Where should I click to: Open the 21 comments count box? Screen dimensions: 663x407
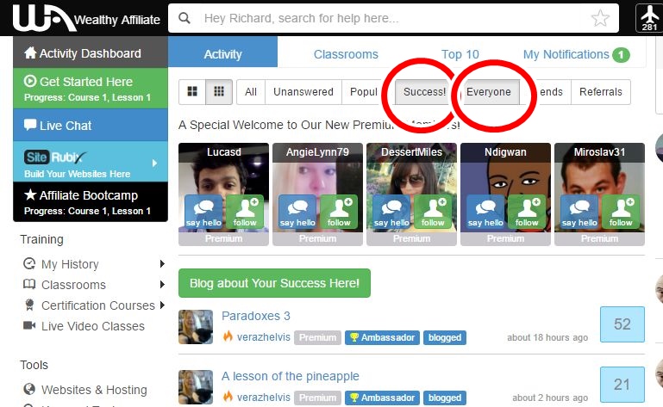coord(622,385)
